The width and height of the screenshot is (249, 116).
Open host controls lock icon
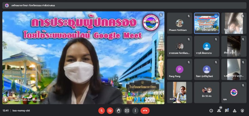(x=242, y=111)
